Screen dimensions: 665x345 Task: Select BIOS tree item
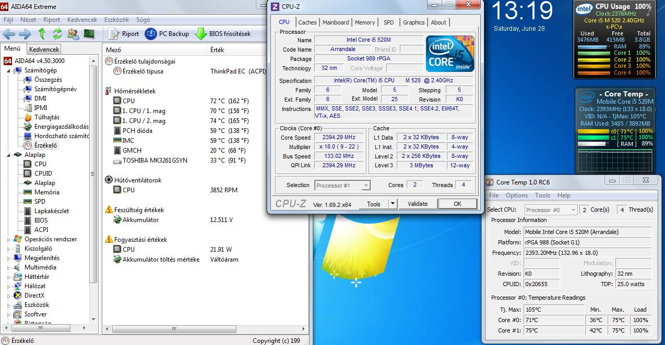[x=41, y=220]
